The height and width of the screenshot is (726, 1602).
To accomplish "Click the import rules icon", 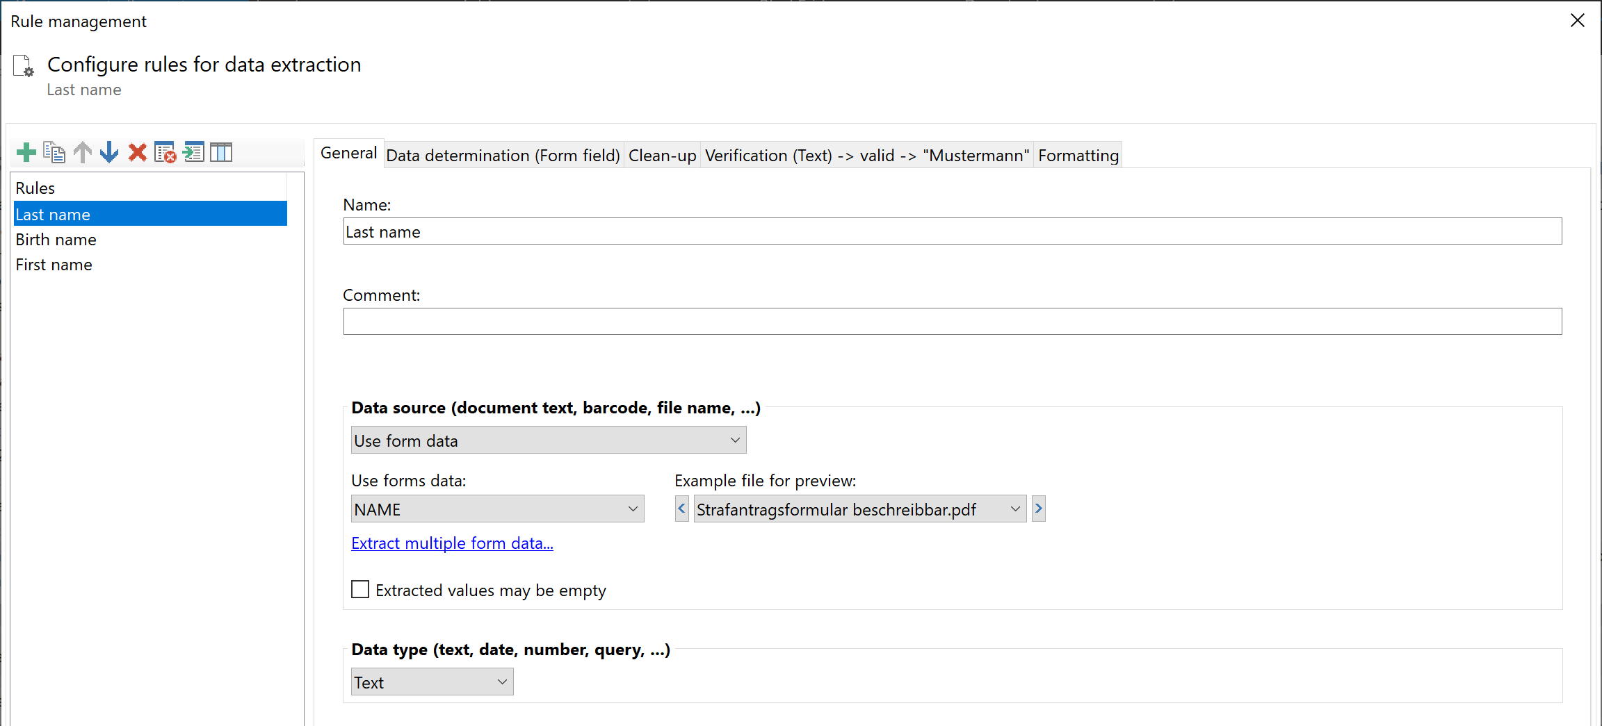I will click(193, 152).
